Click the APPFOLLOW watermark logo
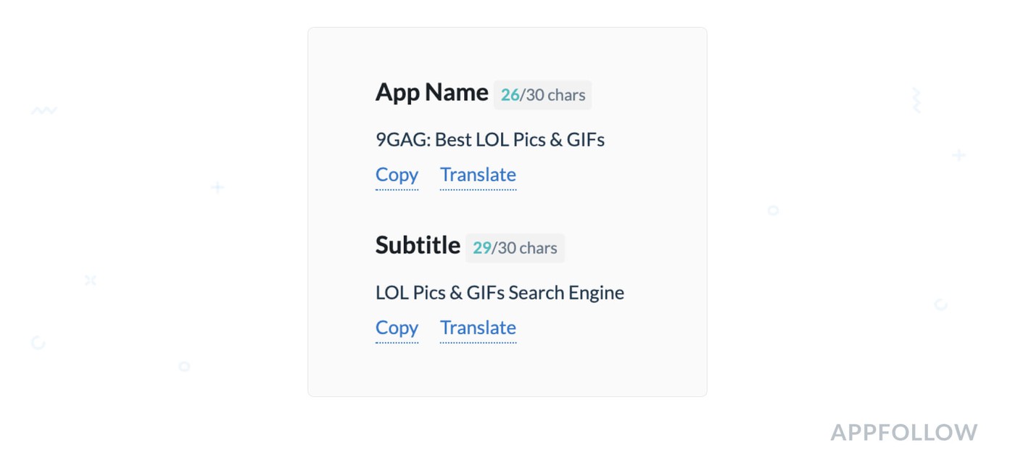Viewport: 1015px width, 459px height. 903,433
